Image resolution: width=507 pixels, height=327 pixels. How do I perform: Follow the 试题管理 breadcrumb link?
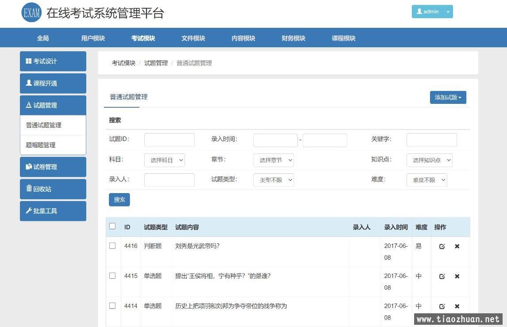click(x=156, y=63)
